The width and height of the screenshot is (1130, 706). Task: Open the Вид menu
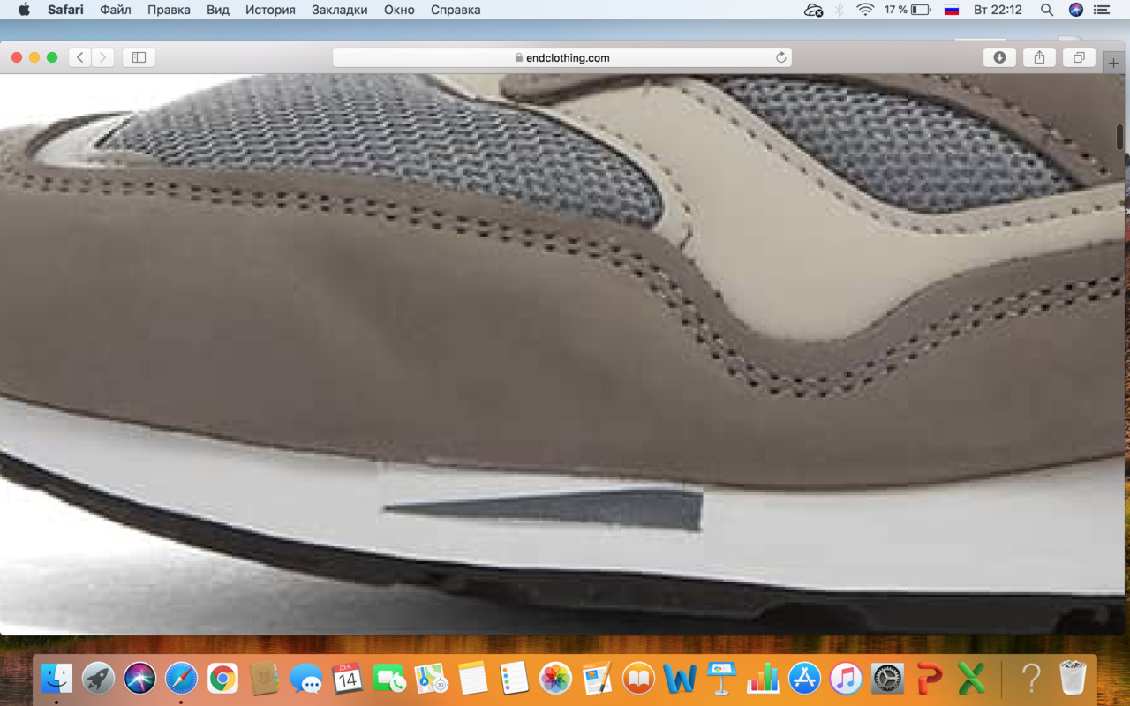point(218,10)
